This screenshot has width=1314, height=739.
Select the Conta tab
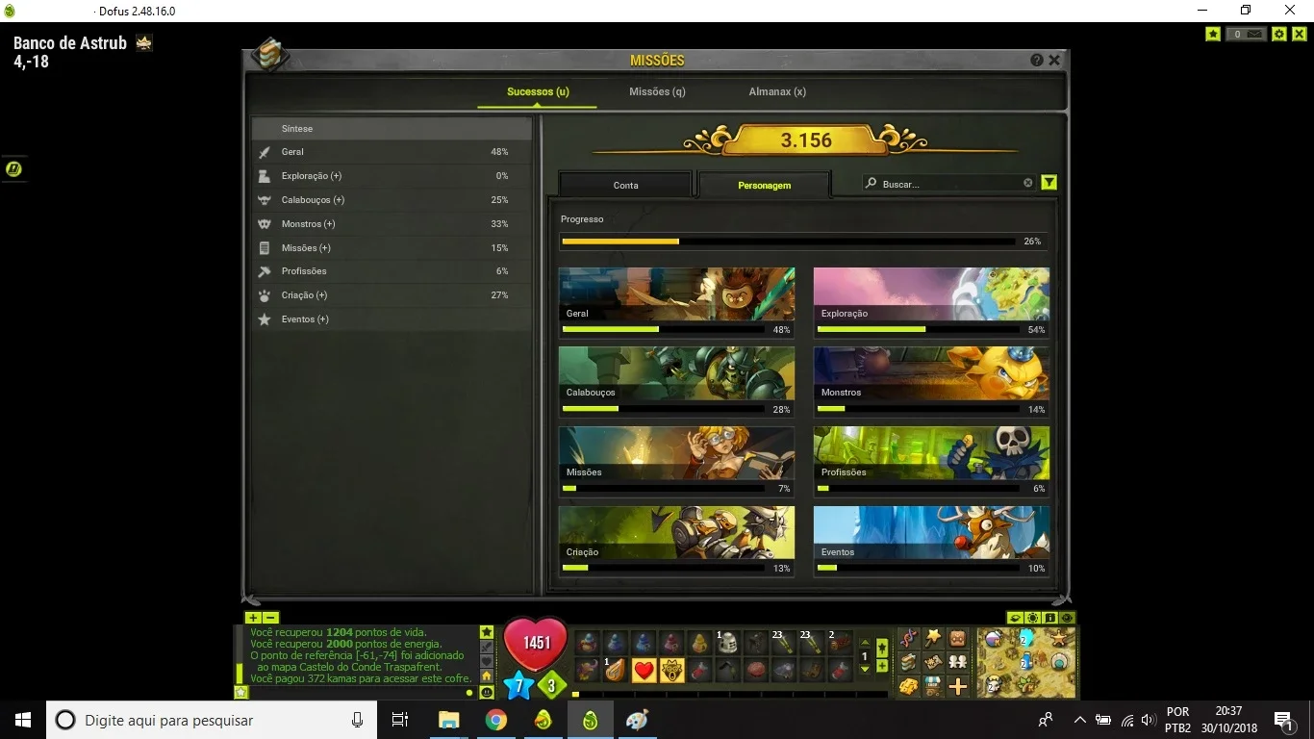[x=625, y=185]
